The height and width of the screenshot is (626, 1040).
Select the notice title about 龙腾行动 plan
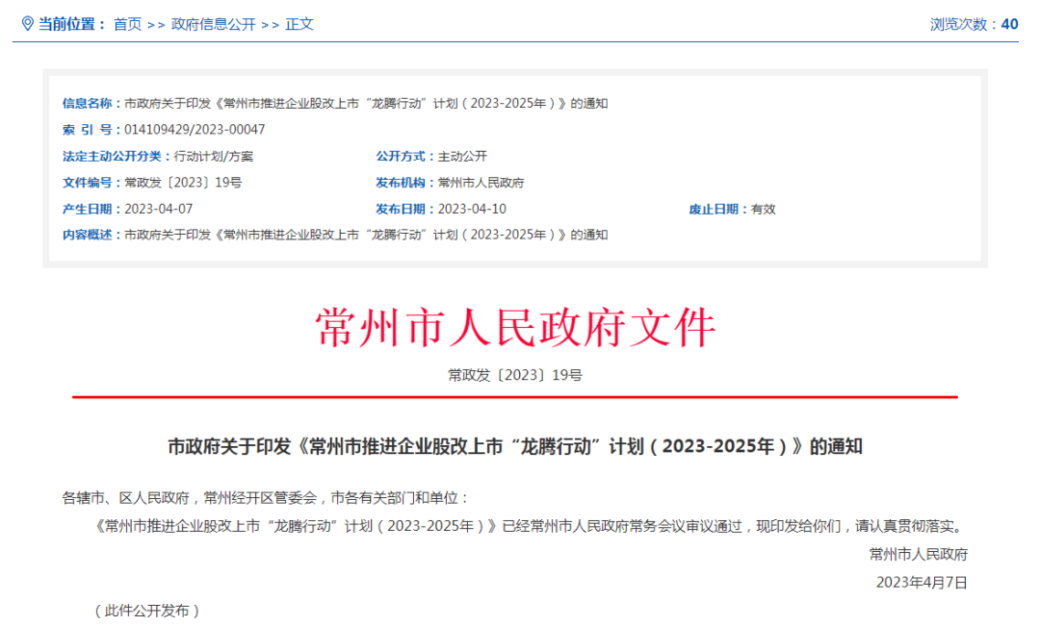coord(515,445)
